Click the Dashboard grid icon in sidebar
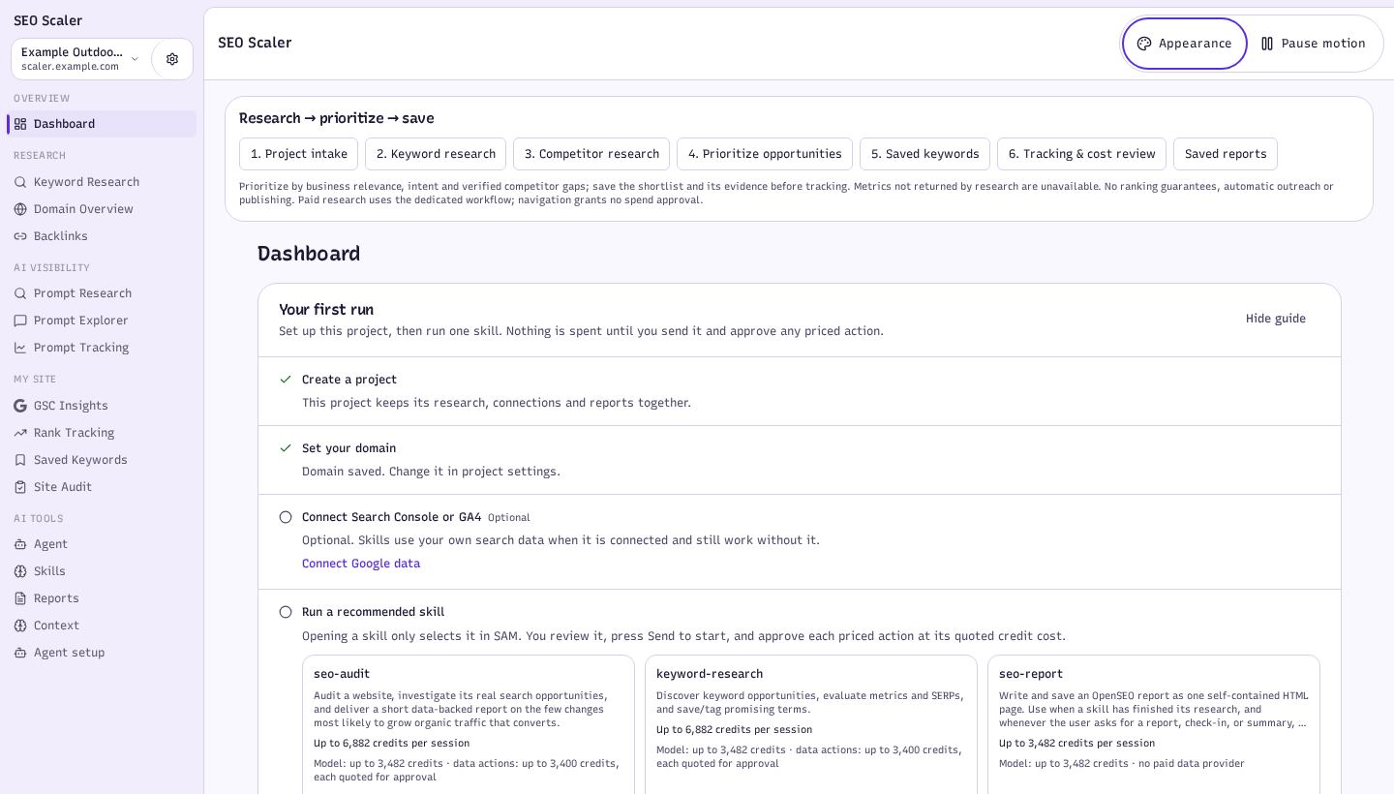The height and width of the screenshot is (794, 1394). 20,124
